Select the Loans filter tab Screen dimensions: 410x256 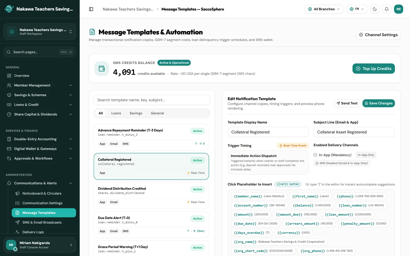(x=116, y=113)
